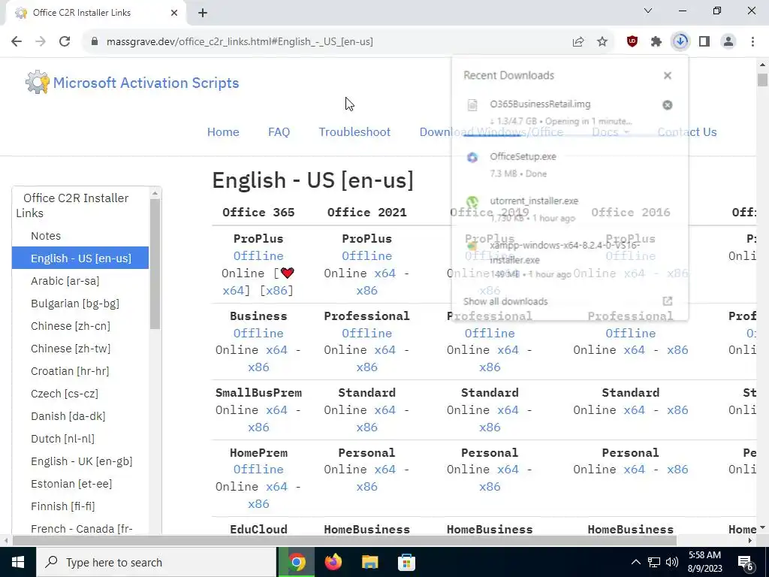Open the Chrome profile avatar
The image size is (769, 577).
point(728,42)
